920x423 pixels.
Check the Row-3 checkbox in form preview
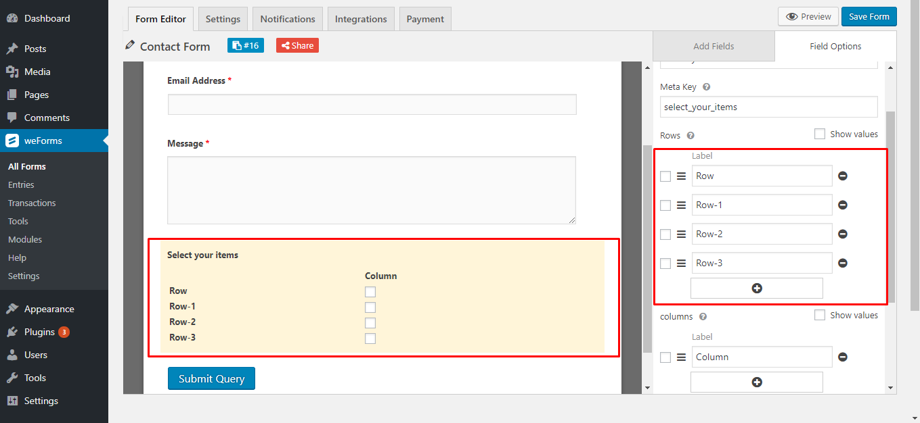[370, 338]
